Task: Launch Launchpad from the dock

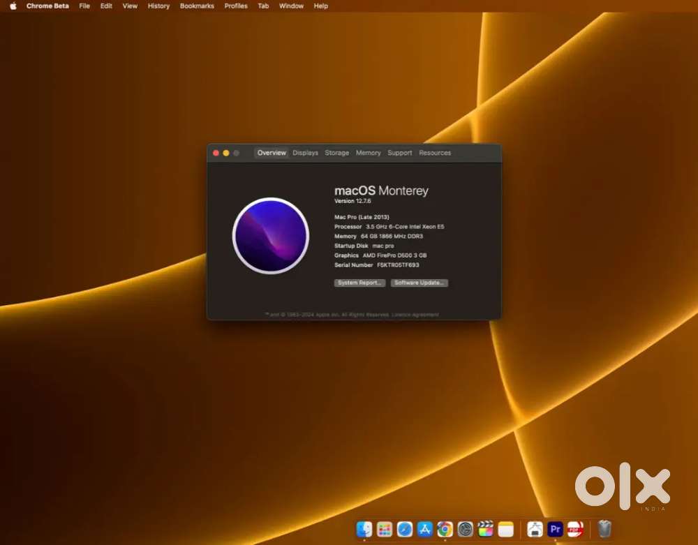Action: [x=385, y=529]
